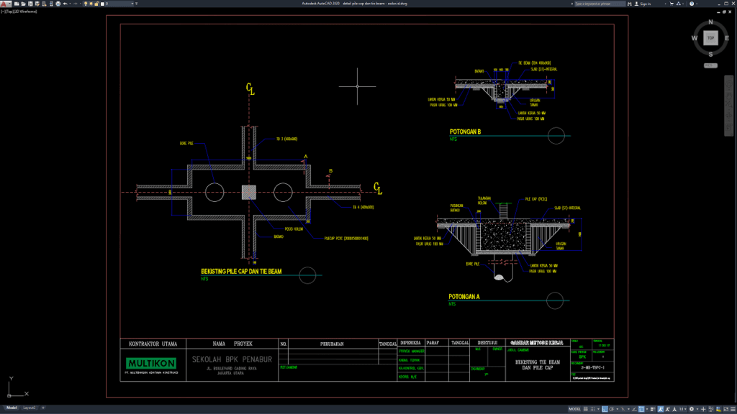Toggle Snap mode in the status bar
The height and width of the screenshot is (414, 737).
click(592, 409)
